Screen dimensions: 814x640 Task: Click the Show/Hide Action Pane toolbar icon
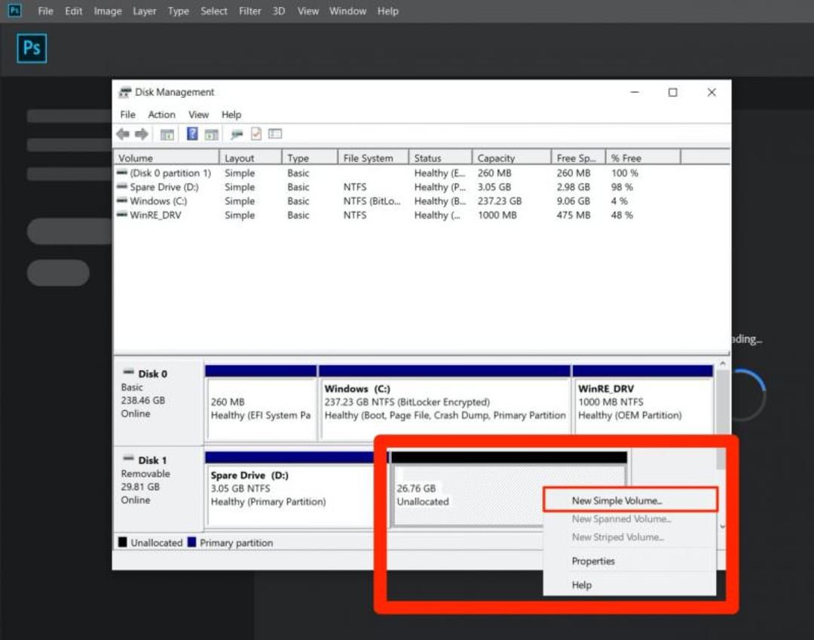tap(211, 134)
